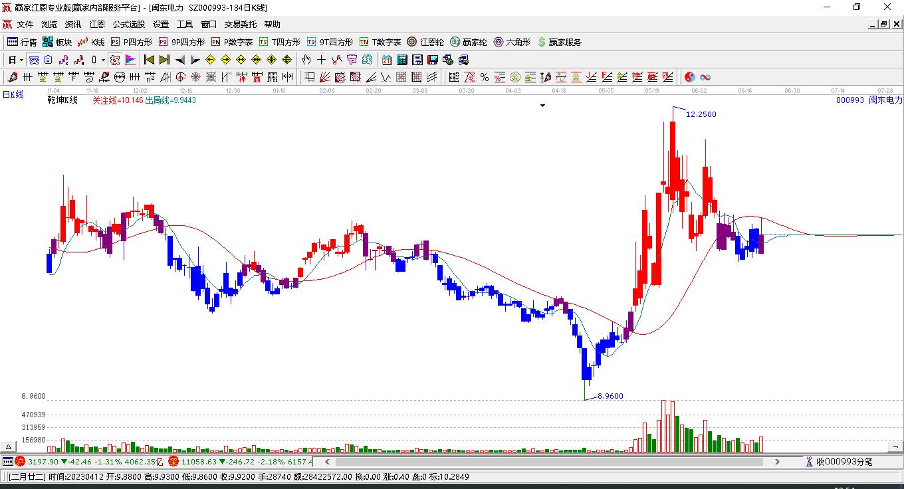This screenshot has width=904, height=489.
Task: Open the 浏览 menu
Action: point(49,25)
